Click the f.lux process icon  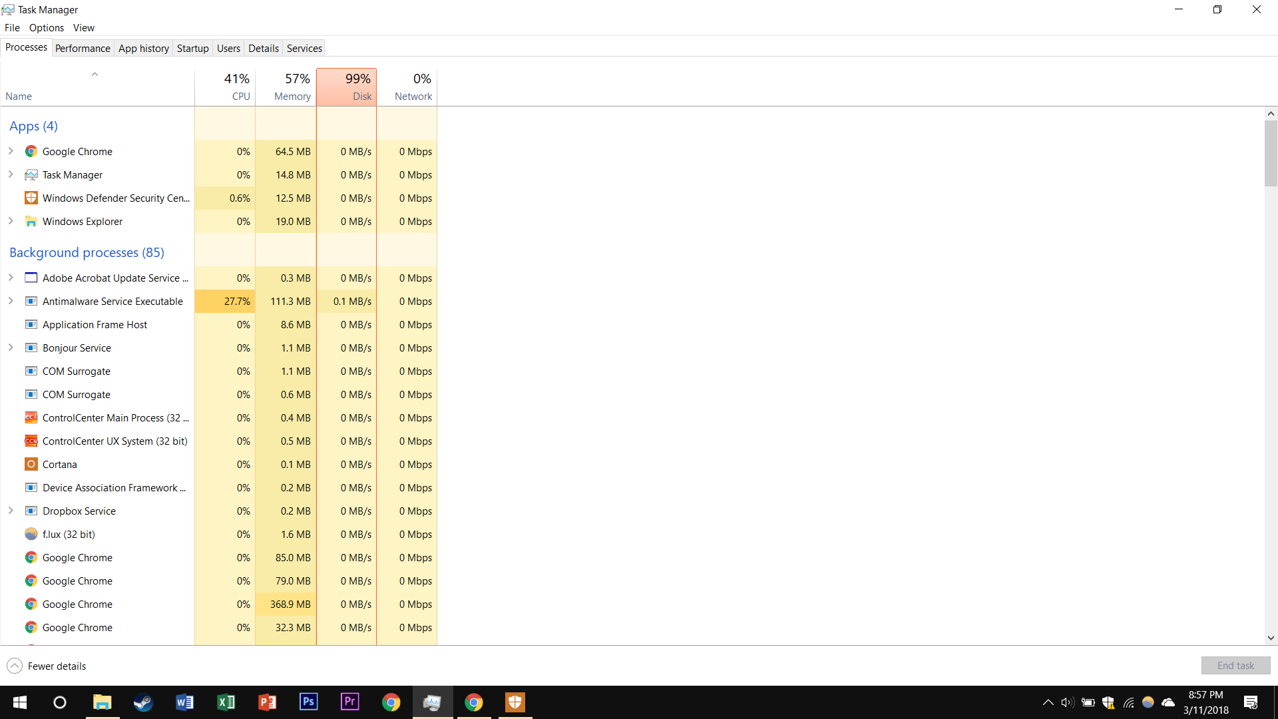coord(31,535)
